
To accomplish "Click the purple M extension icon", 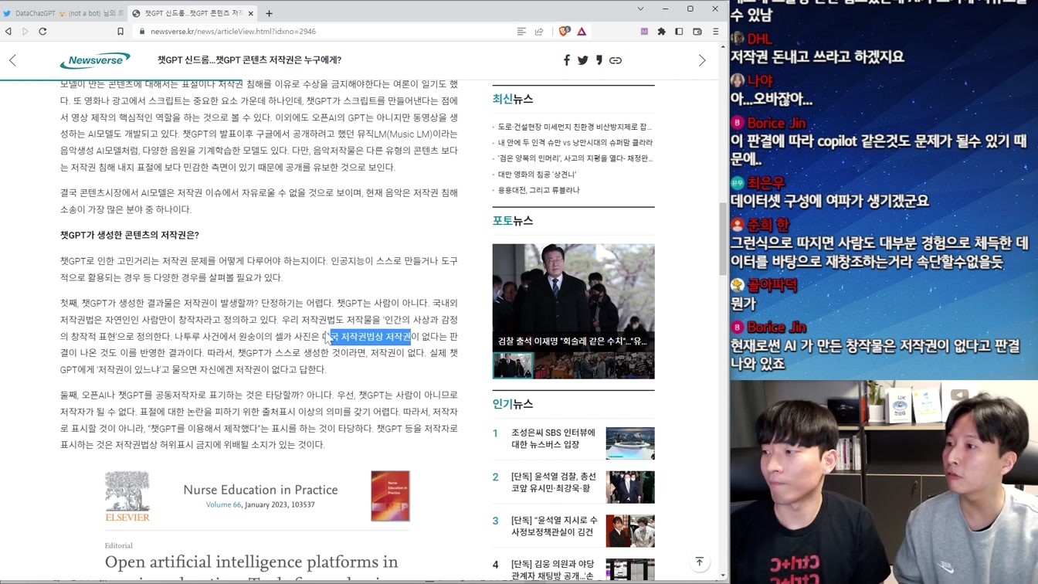I will click(x=644, y=32).
